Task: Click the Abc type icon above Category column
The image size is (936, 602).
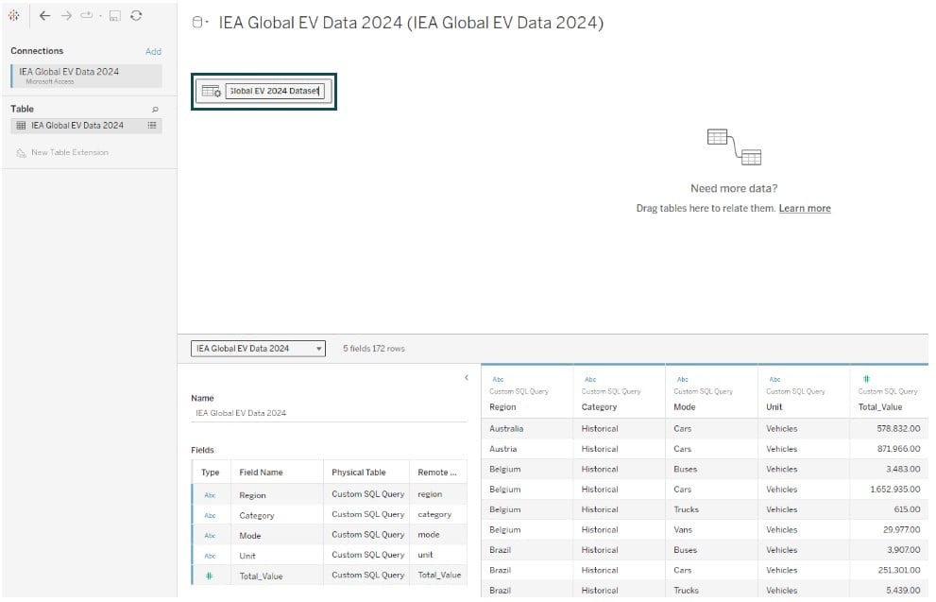Action: coord(590,380)
